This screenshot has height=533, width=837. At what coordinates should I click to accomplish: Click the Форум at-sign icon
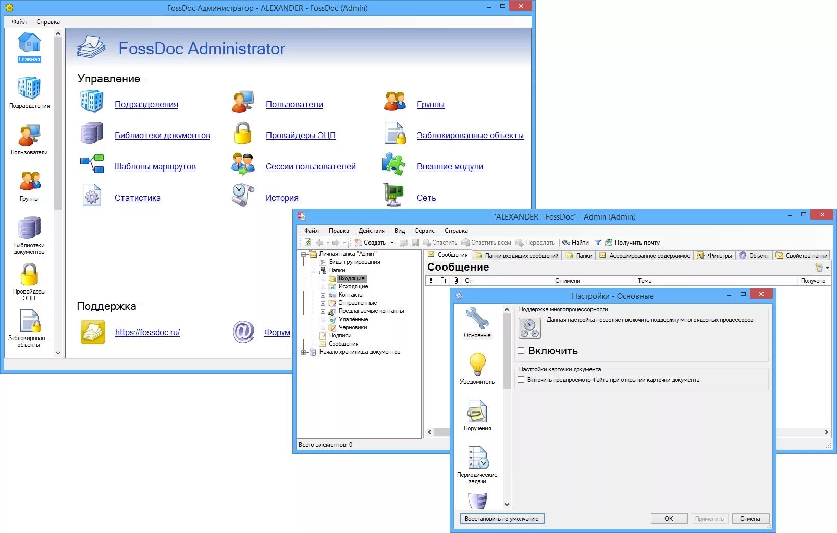tap(243, 332)
